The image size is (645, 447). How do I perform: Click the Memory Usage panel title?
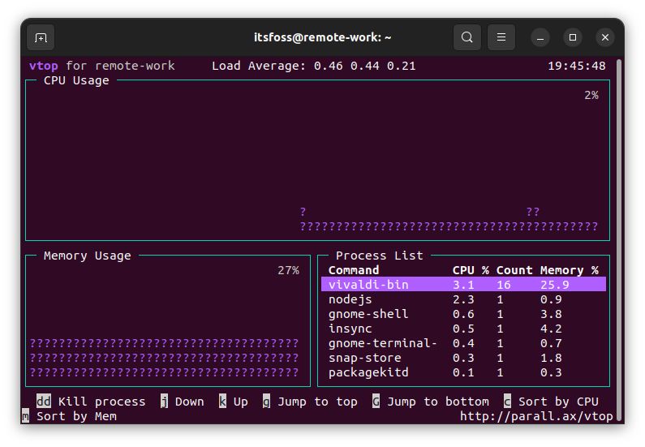pos(87,256)
